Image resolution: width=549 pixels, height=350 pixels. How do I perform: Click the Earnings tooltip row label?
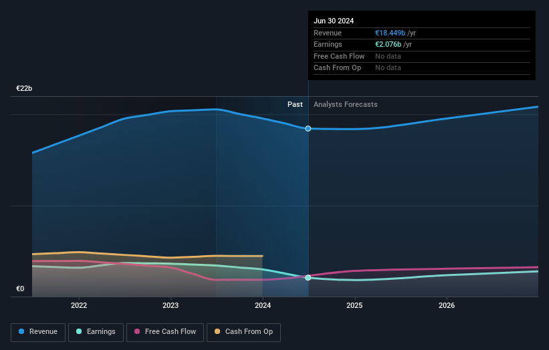[x=328, y=44]
